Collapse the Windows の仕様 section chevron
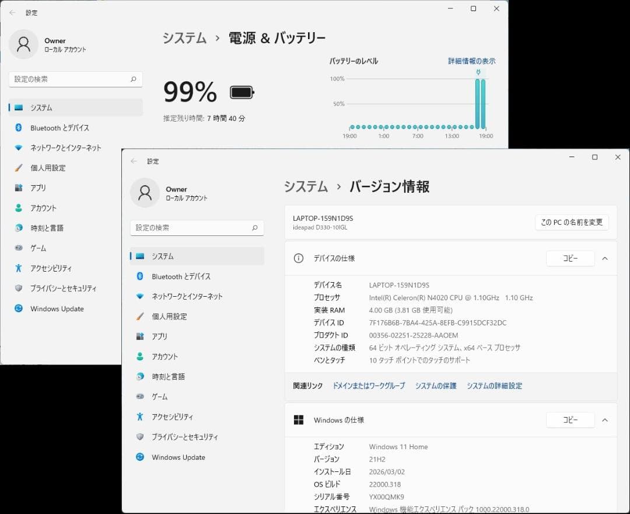The width and height of the screenshot is (630, 514). 605,421
